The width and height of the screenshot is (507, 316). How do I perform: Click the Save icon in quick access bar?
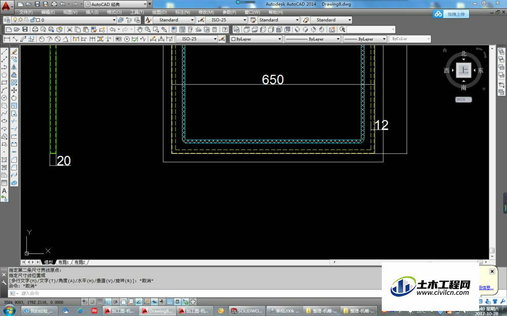pyautogui.click(x=37, y=4)
